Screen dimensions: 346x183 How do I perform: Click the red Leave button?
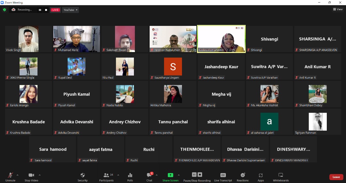336,177
